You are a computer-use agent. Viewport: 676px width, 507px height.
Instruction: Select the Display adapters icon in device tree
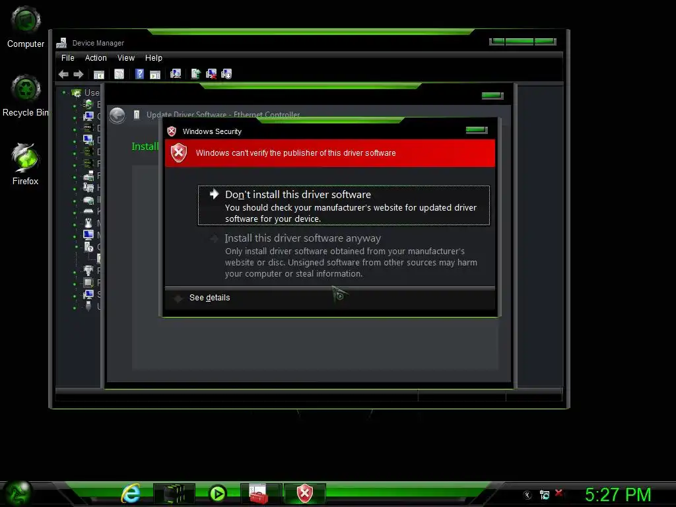(88, 140)
